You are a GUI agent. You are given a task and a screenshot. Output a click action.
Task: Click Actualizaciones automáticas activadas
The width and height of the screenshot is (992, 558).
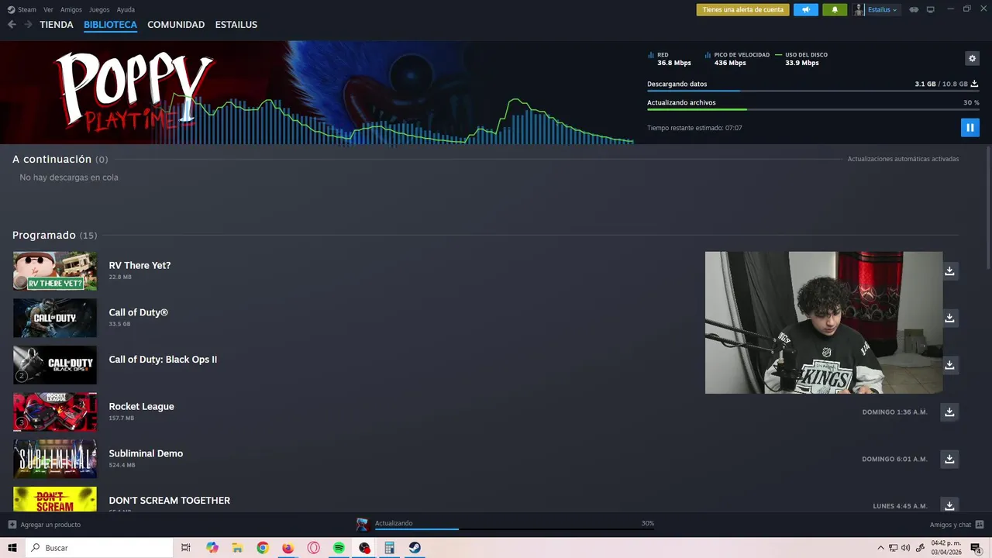pos(903,159)
